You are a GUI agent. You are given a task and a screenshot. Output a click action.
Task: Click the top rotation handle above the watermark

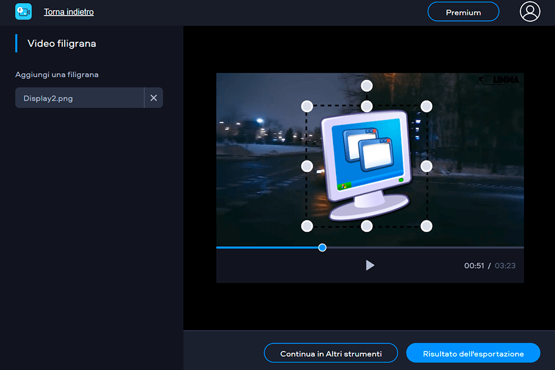tap(367, 85)
